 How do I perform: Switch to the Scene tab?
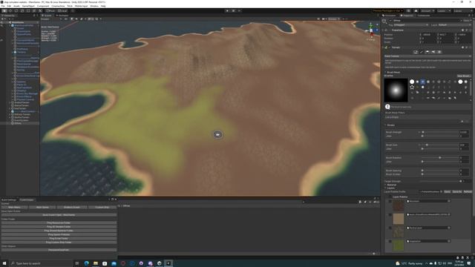pyautogui.click(x=47, y=15)
